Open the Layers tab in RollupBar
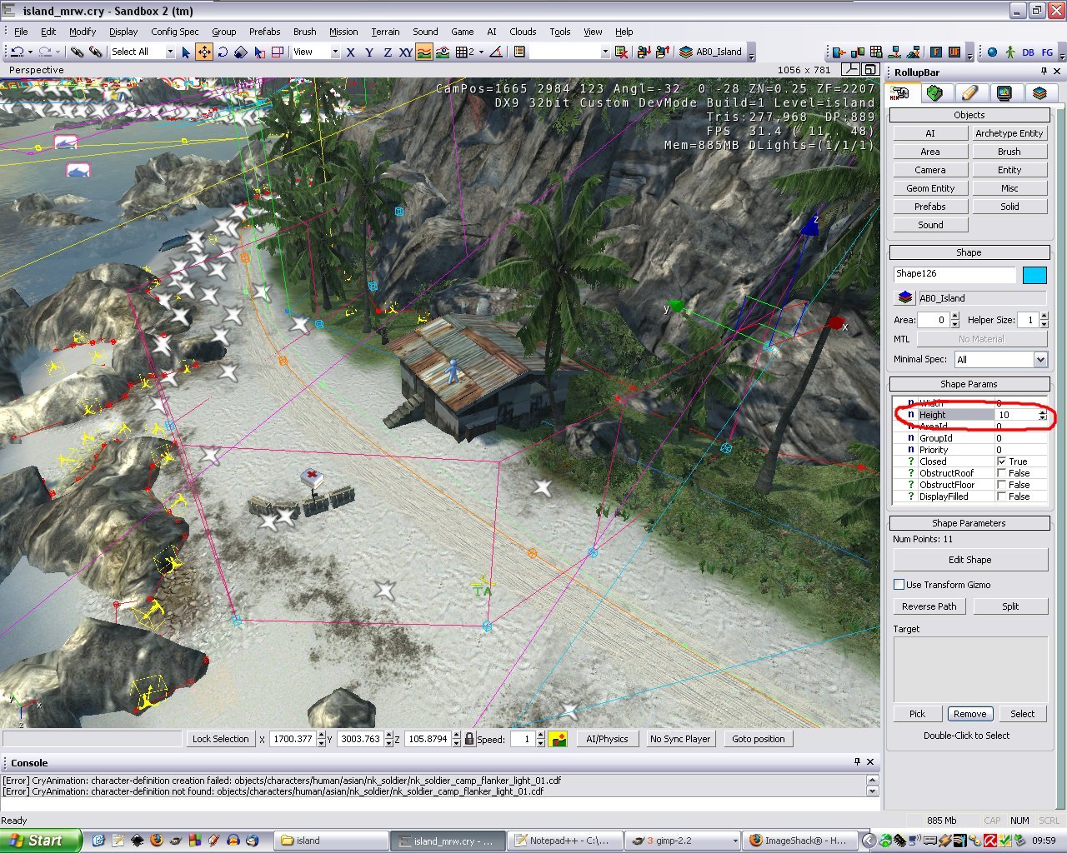This screenshot has height=853, width=1067. tap(1039, 93)
